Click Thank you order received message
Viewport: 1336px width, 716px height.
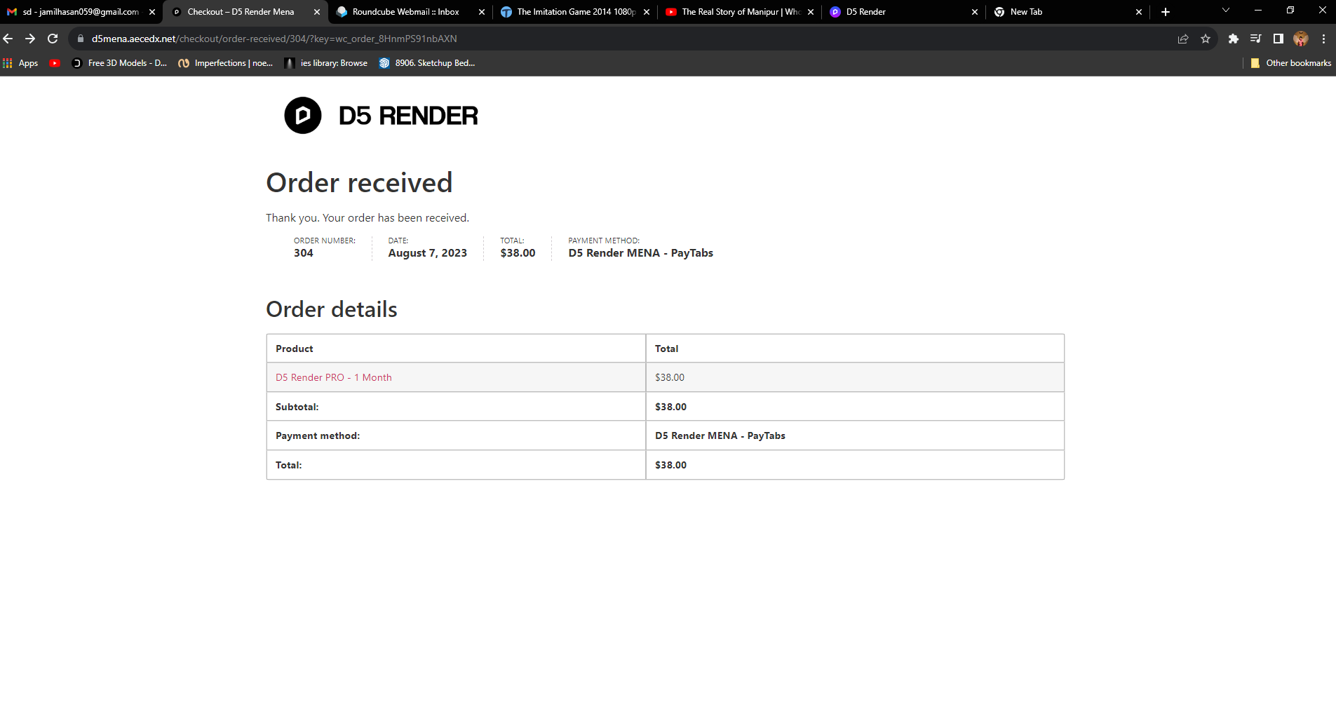pyautogui.click(x=367, y=218)
